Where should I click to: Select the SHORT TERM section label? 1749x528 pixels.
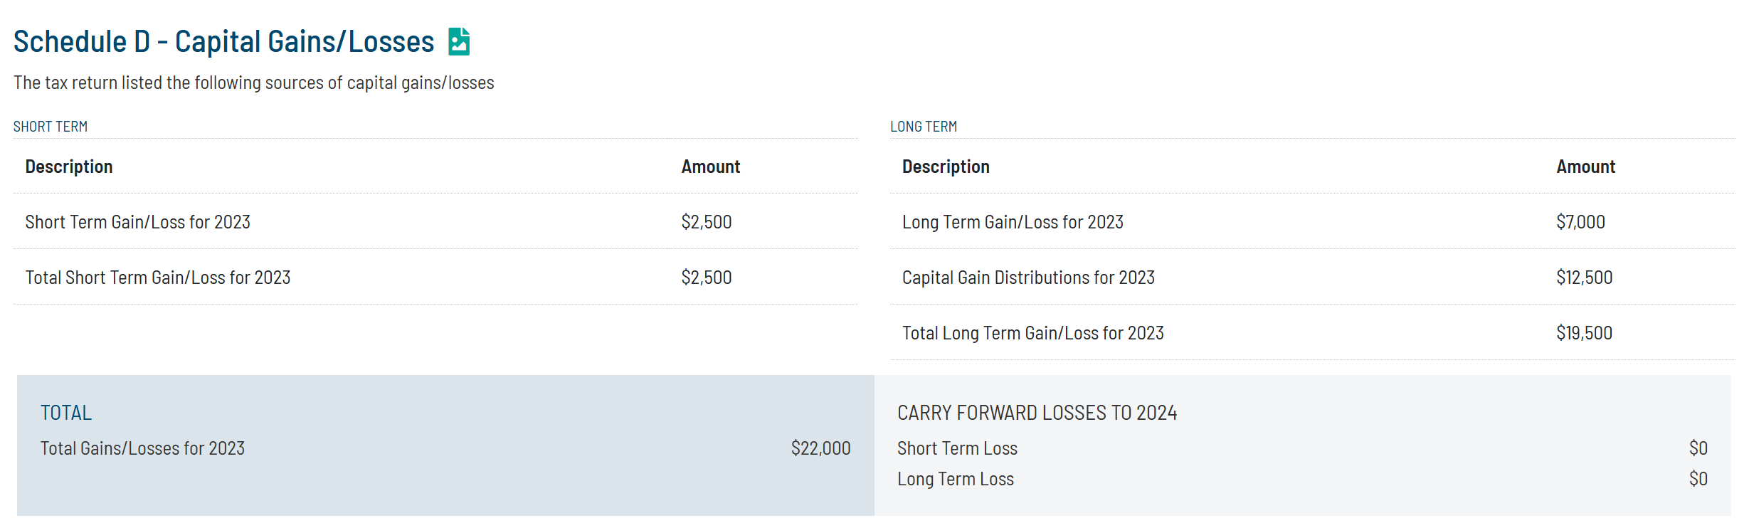coord(51,127)
